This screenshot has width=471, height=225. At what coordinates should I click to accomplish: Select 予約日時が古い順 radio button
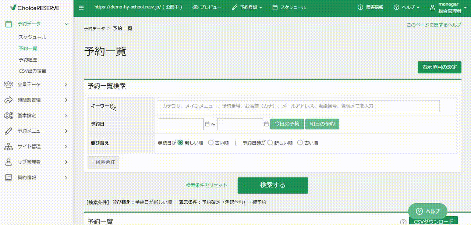point(300,143)
